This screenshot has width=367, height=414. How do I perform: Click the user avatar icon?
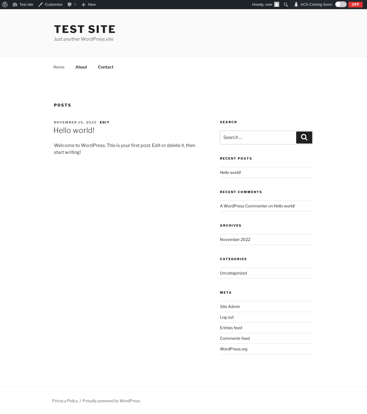point(277,5)
